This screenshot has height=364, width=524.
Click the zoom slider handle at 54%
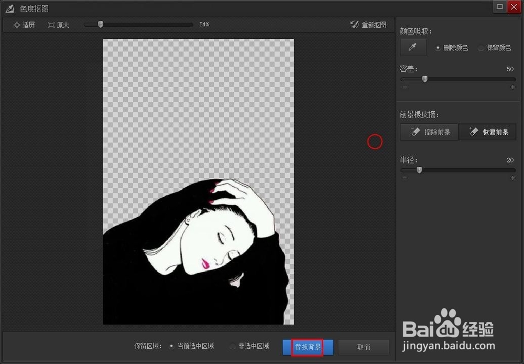pos(101,25)
